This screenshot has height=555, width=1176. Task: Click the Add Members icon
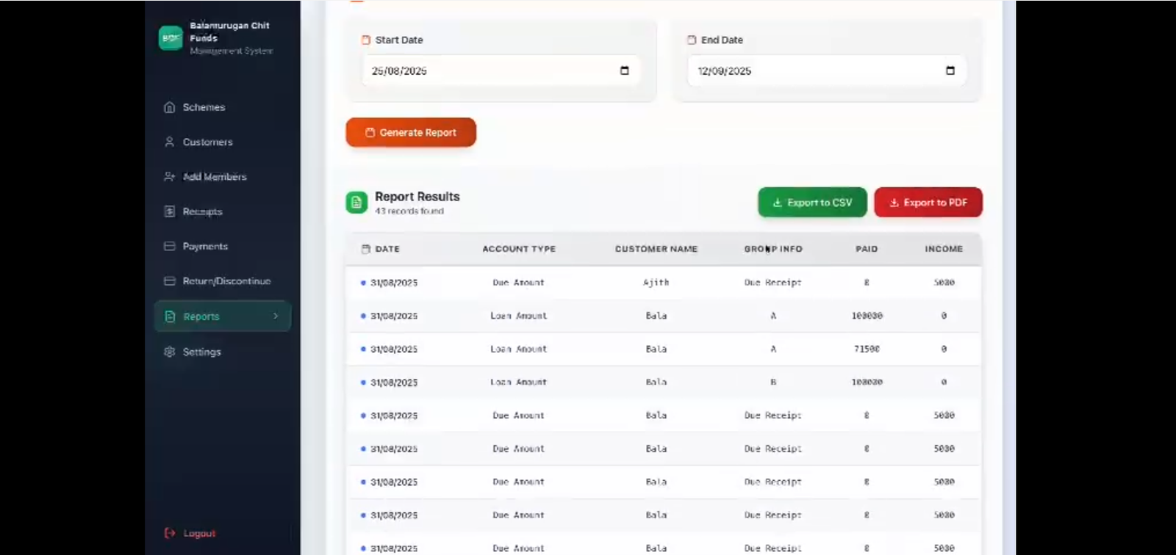pos(169,177)
